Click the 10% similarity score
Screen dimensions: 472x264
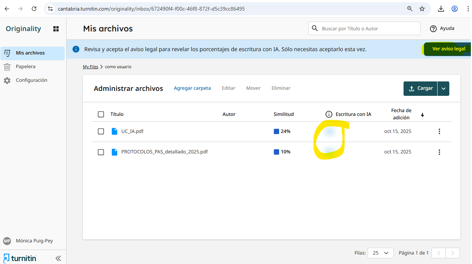tap(282, 152)
